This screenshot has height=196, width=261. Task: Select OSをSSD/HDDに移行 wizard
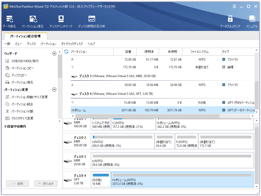click(x=24, y=61)
